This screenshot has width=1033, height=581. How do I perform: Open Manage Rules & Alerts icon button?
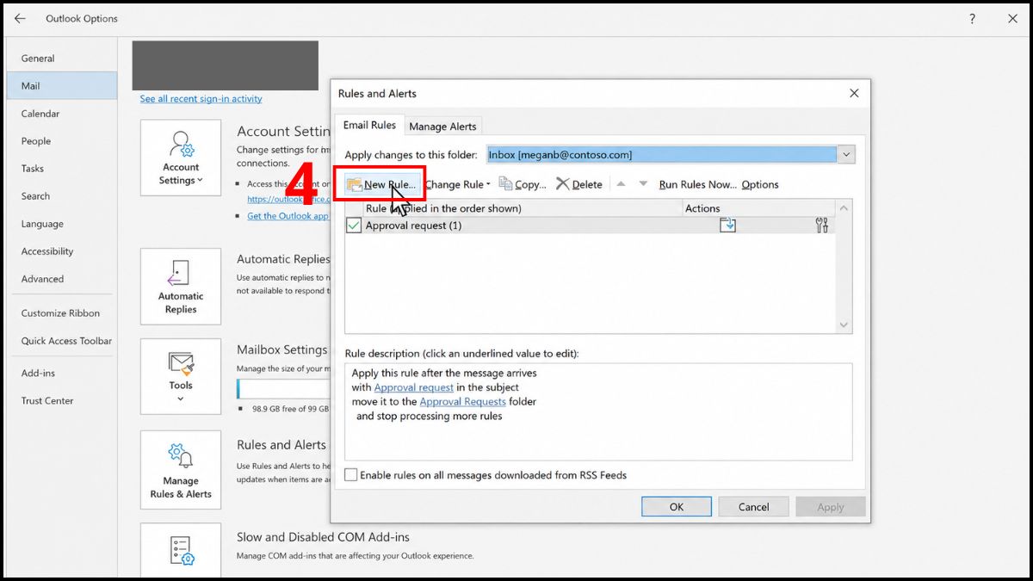pos(181,470)
